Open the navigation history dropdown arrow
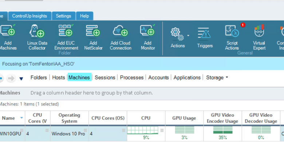This screenshot has height=148, width=284. (x=21, y=79)
